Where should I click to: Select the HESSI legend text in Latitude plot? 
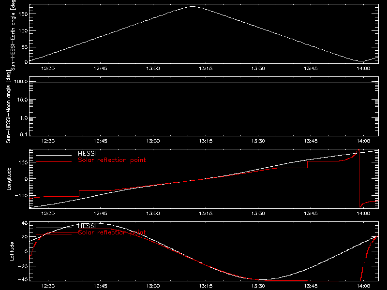tap(87, 226)
